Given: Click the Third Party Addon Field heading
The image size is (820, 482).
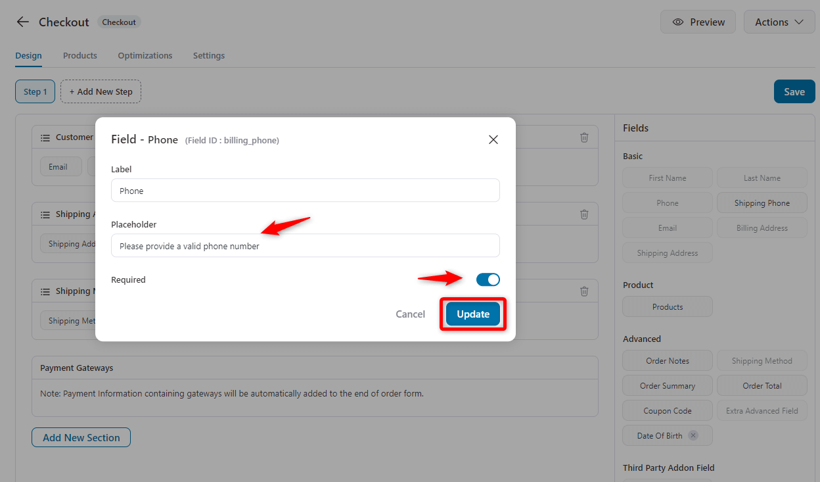Looking at the screenshot, I should coord(669,468).
